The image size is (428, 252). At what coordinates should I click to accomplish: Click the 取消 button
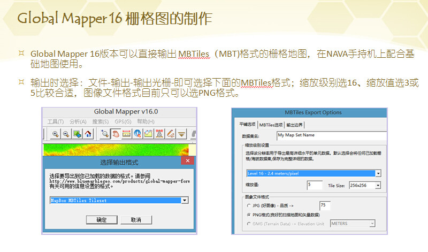(x=136, y=220)
